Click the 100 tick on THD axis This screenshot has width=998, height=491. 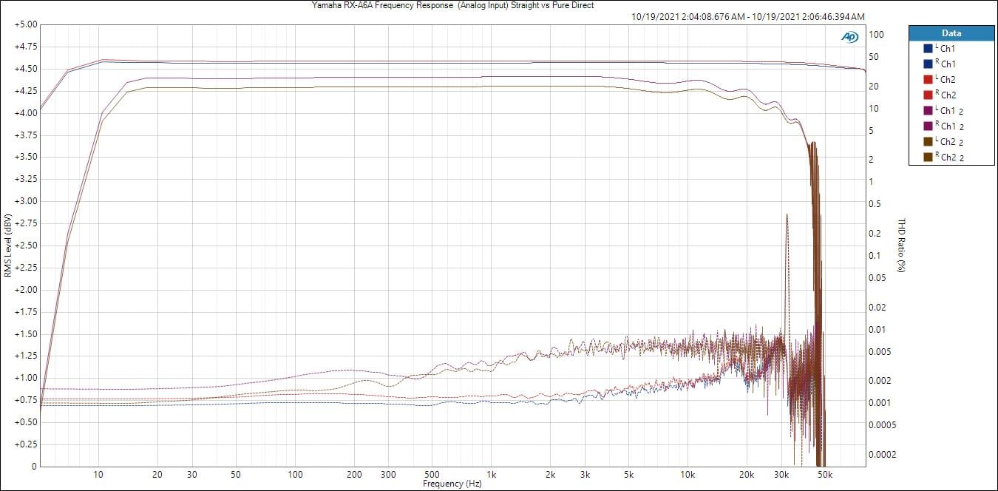pyautogui.click(x=877, y=34)
